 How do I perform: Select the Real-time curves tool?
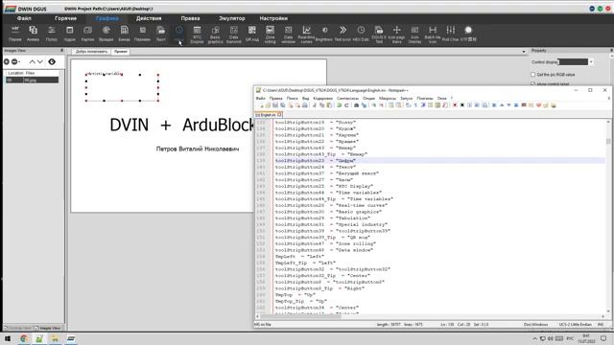coord(306,34)
